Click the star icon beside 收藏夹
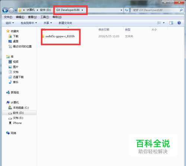 (x=8, y=31)
